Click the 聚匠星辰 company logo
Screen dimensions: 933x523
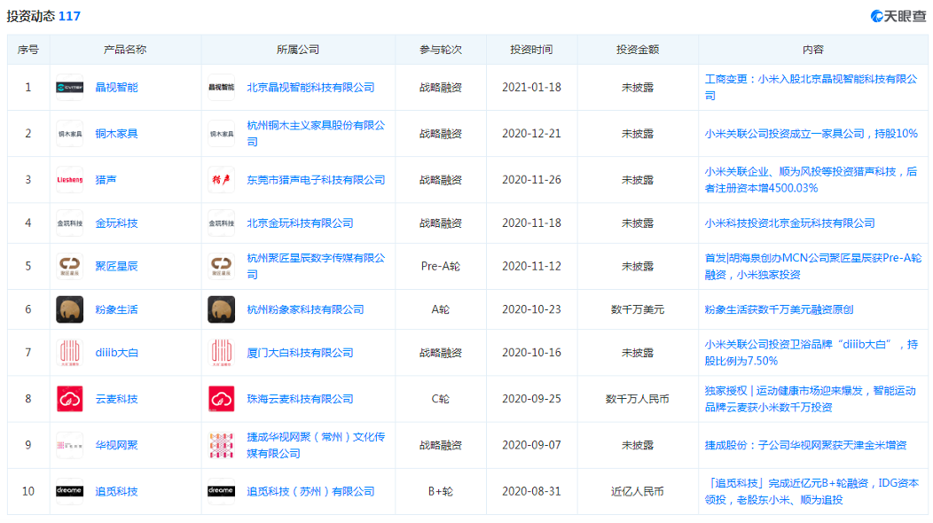coord(222,267)
